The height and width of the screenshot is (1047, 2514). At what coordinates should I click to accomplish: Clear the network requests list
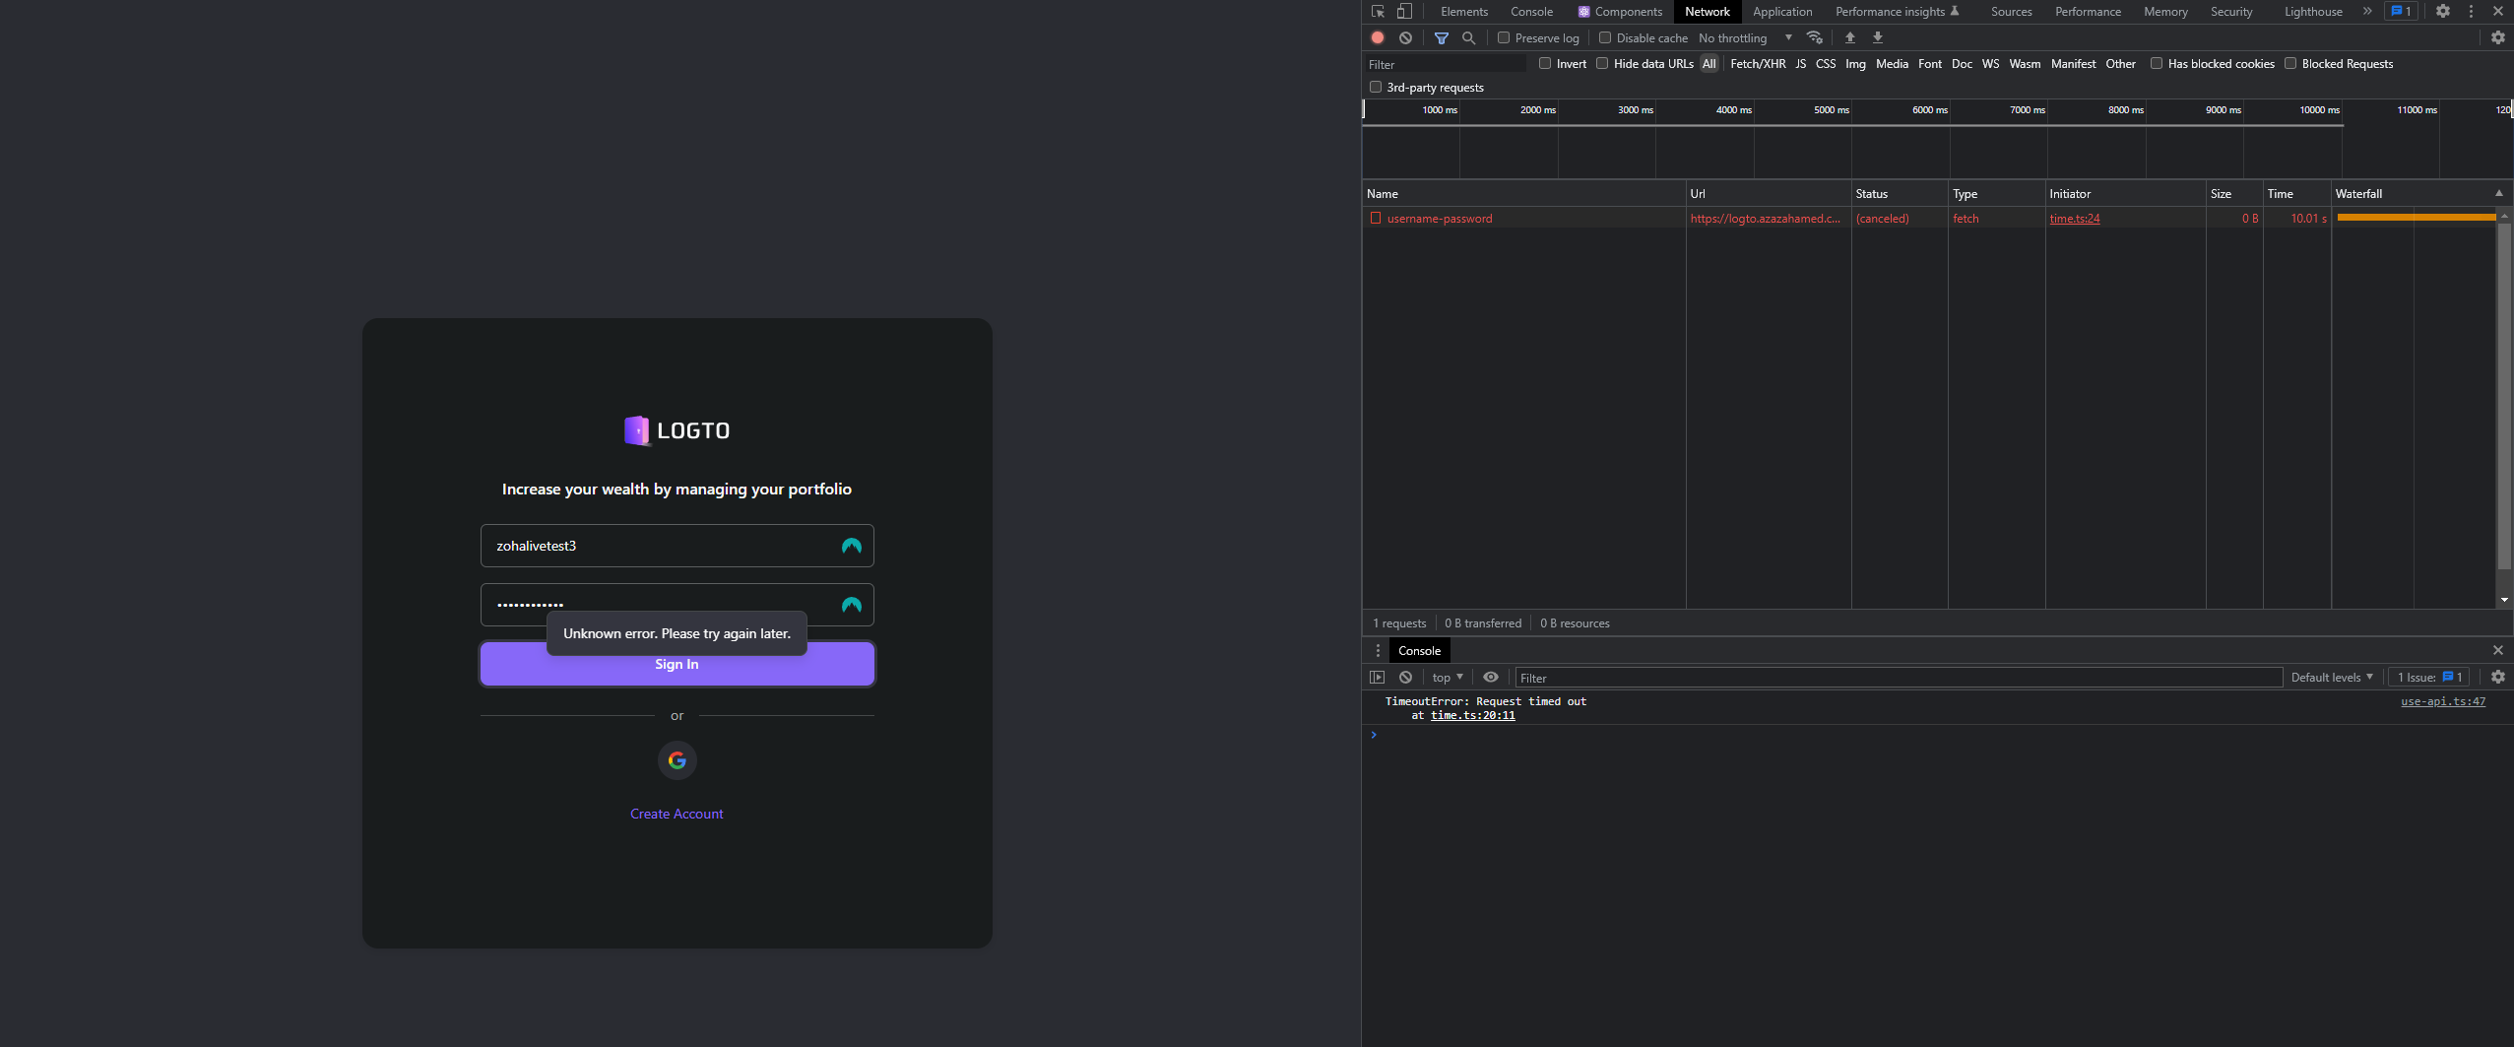pyautogui.click(x=1405, y=37)
